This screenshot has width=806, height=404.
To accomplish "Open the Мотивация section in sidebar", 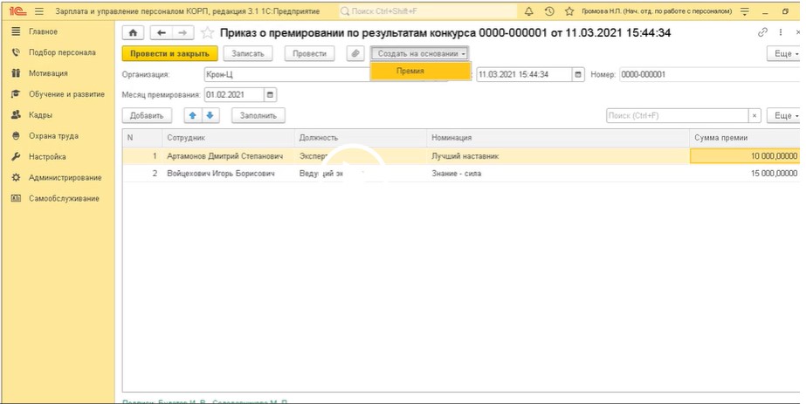I will (47, 73).
